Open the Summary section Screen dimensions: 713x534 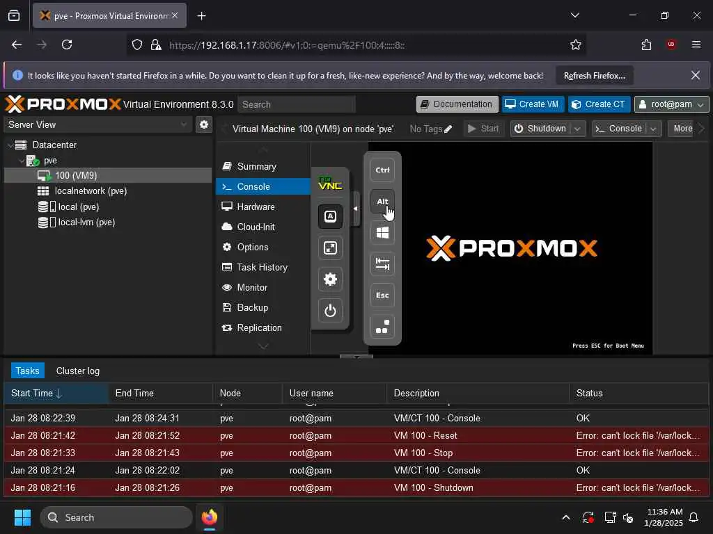(x=263, y=166)
